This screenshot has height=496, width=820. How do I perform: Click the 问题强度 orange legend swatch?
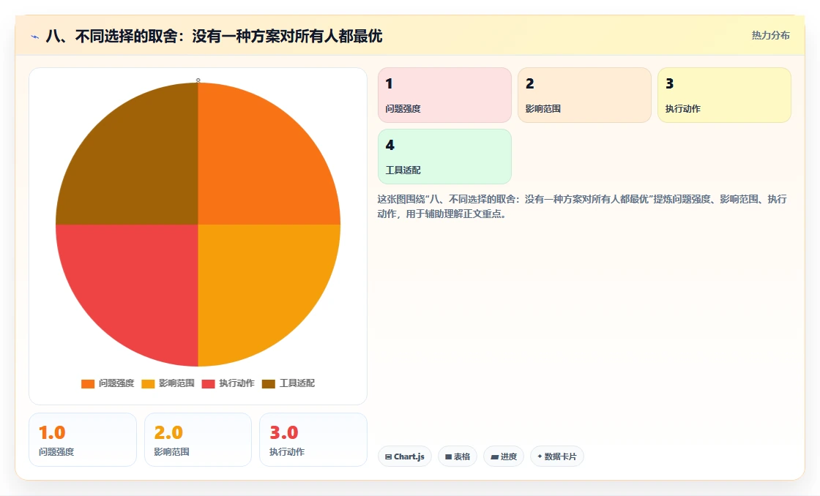[88, 383]
